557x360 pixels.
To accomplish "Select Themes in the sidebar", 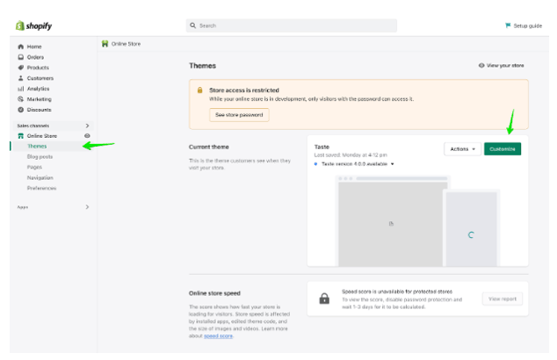I will [x=37, y=146].
